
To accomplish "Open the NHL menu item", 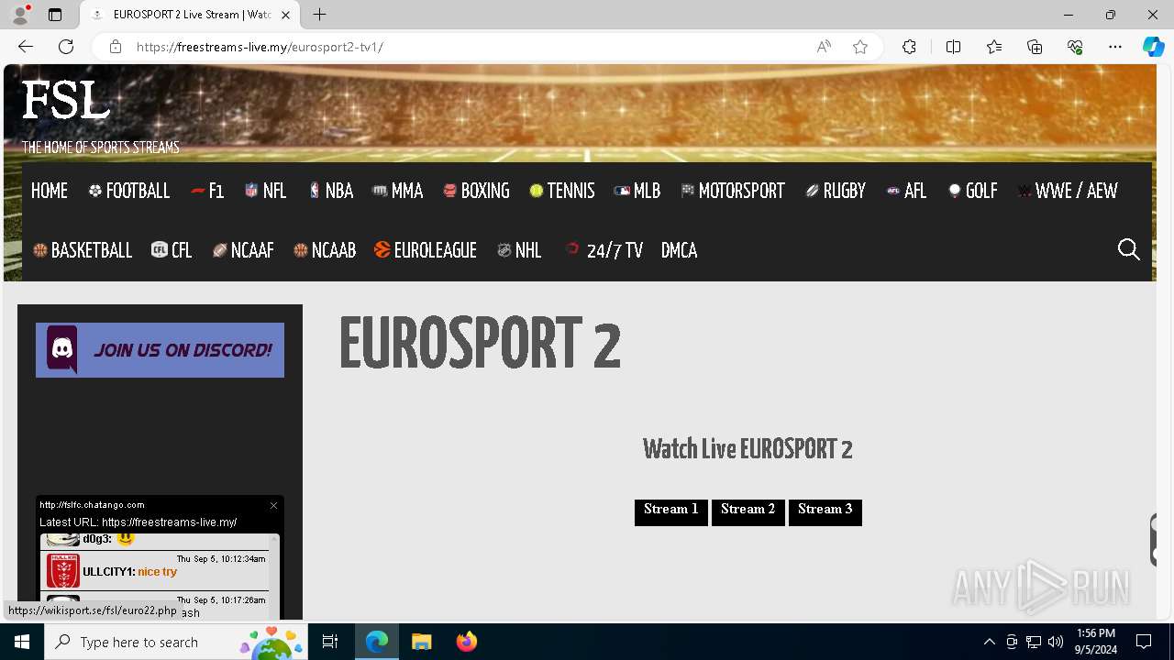I will (519, 250).
